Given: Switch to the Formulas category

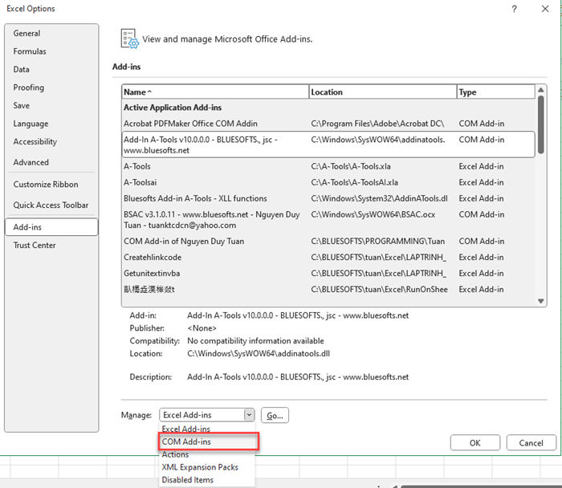Looking at the screenshot, I should click(x=30, y=51).
